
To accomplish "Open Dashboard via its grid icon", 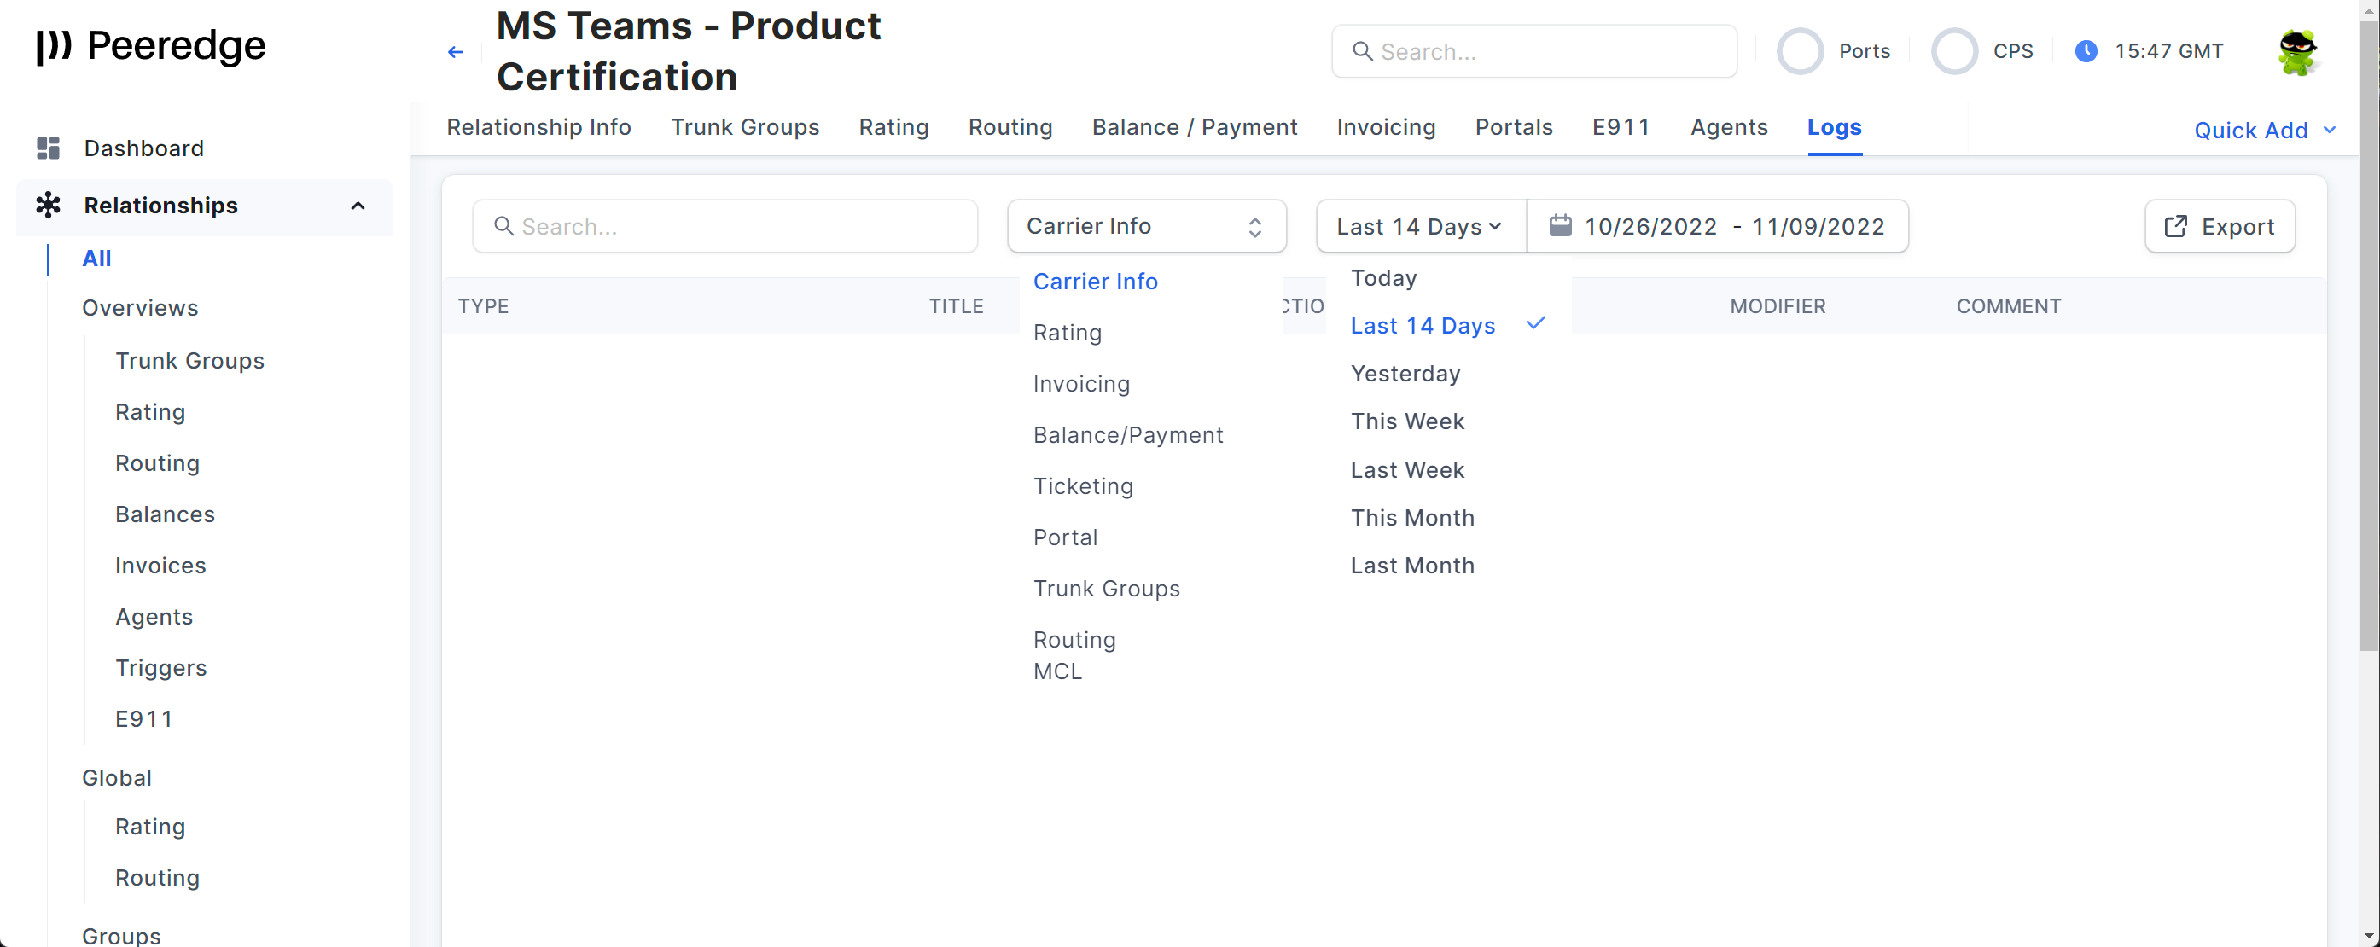I will pyautogui.click(x=48, y=148).
